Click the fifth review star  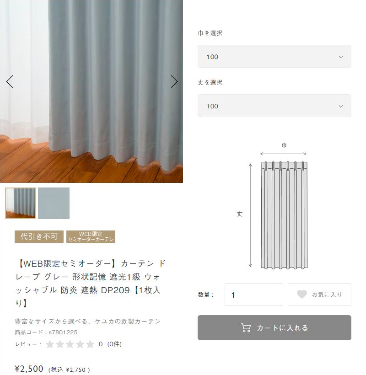90,344
